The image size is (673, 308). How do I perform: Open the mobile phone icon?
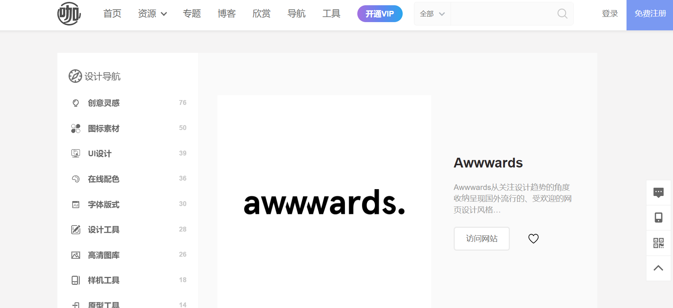coord(658,218)
